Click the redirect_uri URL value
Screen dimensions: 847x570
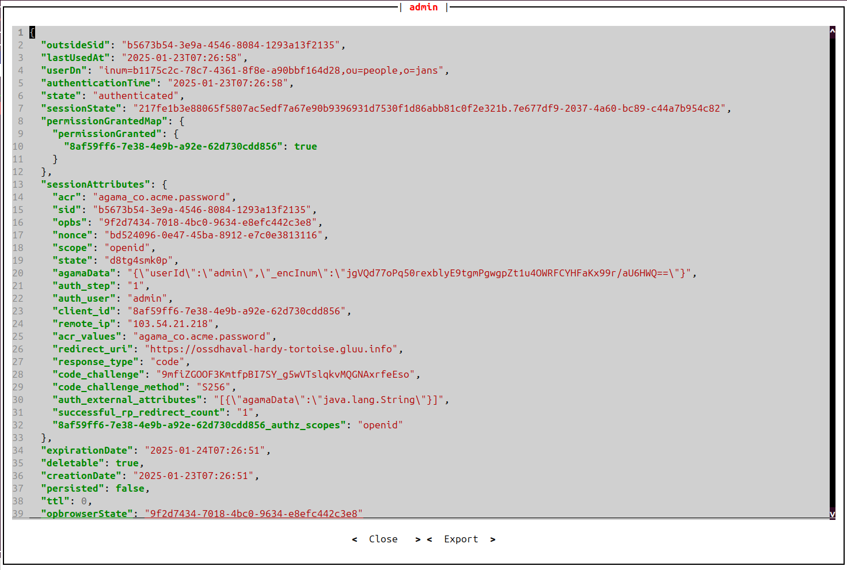pos(271,349)
